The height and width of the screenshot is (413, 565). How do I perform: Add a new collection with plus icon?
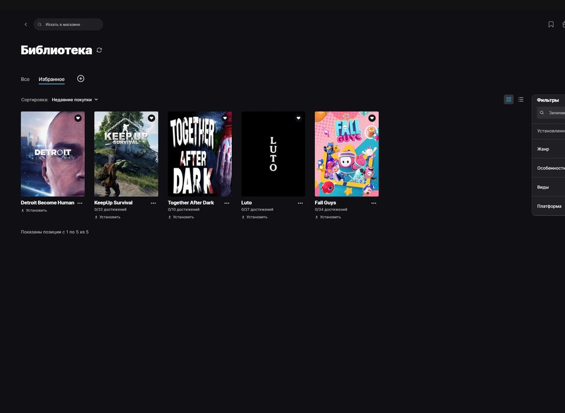[81, 78]
